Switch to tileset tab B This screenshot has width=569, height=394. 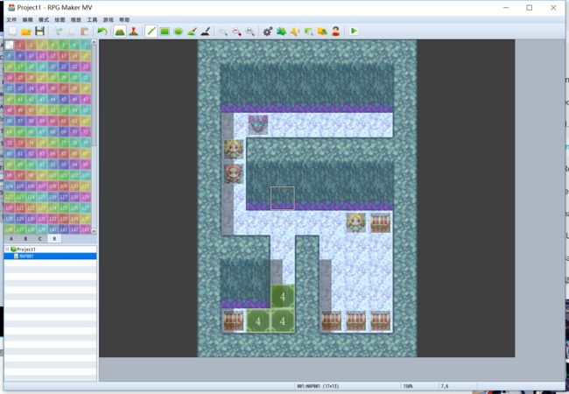click(25, 239)
